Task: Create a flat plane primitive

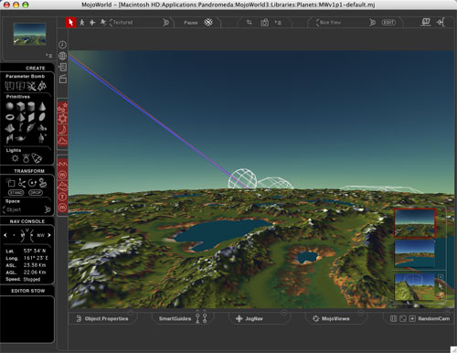Action: tap(31, 117)
